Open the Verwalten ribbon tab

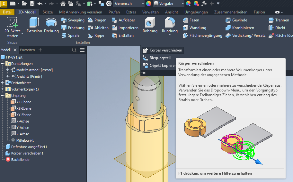click(x=150, y=12)
